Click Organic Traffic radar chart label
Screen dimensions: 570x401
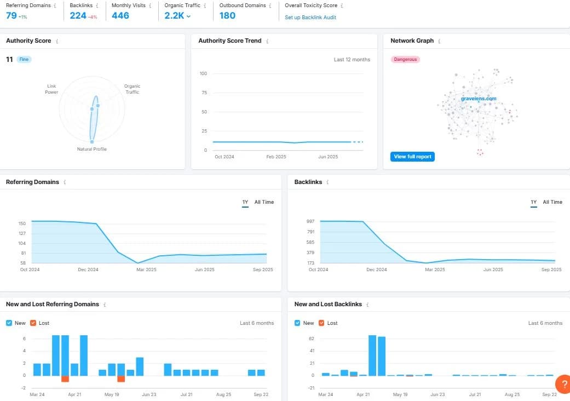point(133,89)
